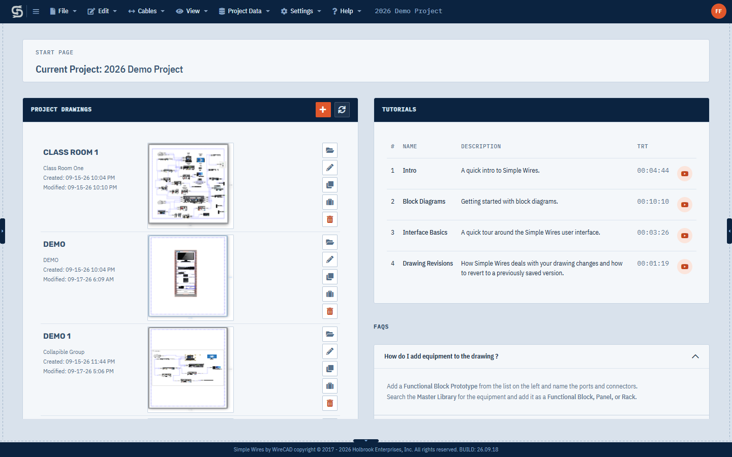Open the View menu
Image resolution: width=732 pixels, height=457 pixels.
[x=192, y=11]
